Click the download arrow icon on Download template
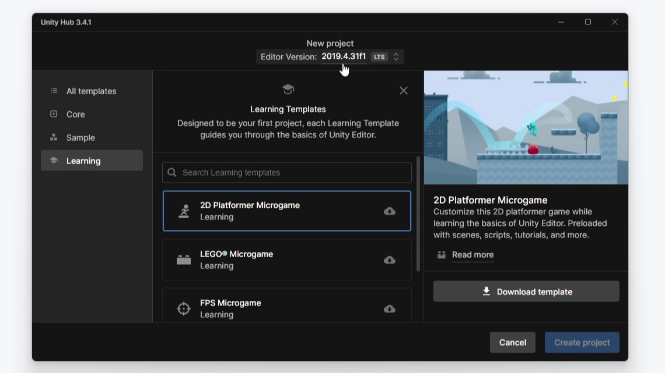Screen dimensions: 665x373 487,292
